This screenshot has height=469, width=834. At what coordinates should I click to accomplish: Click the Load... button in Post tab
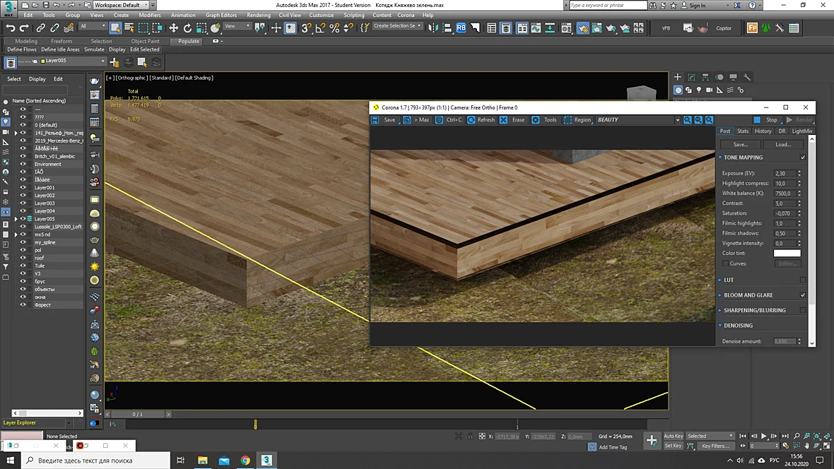pyautogui.click(x=783, y=145)
